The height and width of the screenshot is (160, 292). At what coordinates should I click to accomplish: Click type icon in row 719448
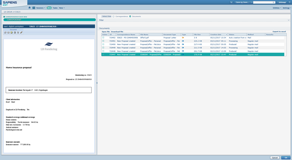point(183,51)
